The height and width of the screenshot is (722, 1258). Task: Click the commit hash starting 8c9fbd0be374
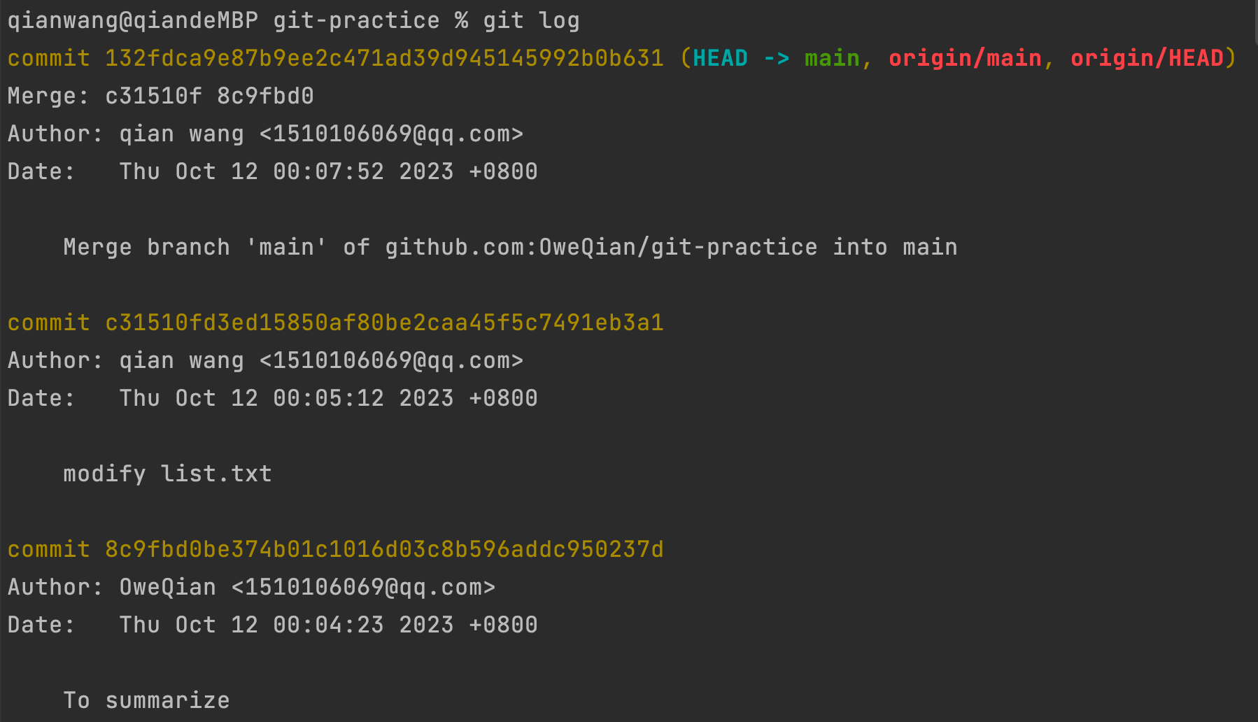pos(384,549)
